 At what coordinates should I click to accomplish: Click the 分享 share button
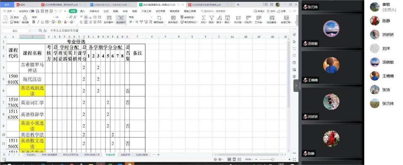coord(283,11)
